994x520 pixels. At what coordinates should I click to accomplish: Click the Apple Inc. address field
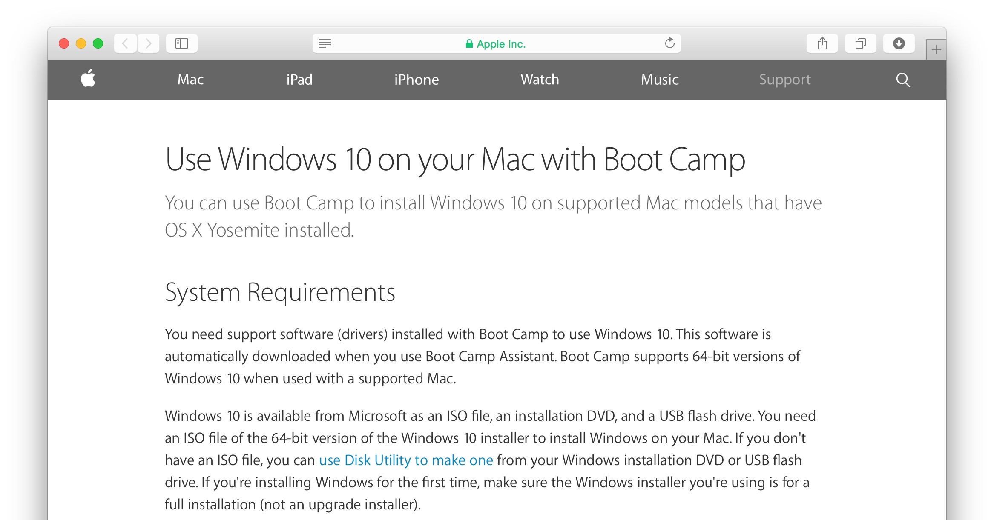[496, 44]
